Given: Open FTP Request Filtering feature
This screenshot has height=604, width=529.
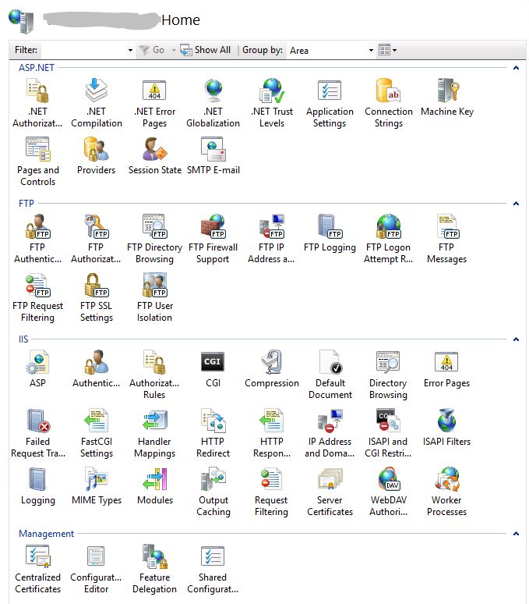Looking at the screenshot, I should pos(37,297).
